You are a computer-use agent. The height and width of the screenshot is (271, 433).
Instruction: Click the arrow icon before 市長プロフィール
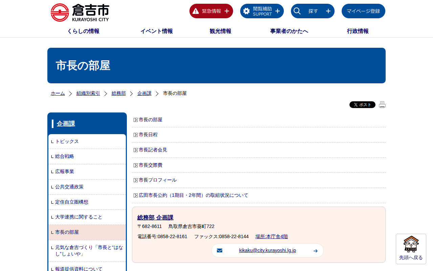136,180
